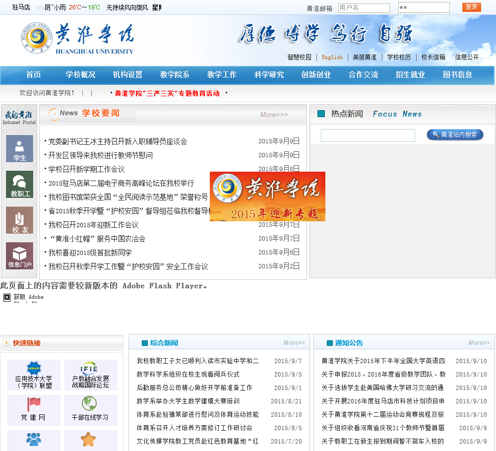
Task: Click More>> in 通知公告 section
Action: [479, 343]
